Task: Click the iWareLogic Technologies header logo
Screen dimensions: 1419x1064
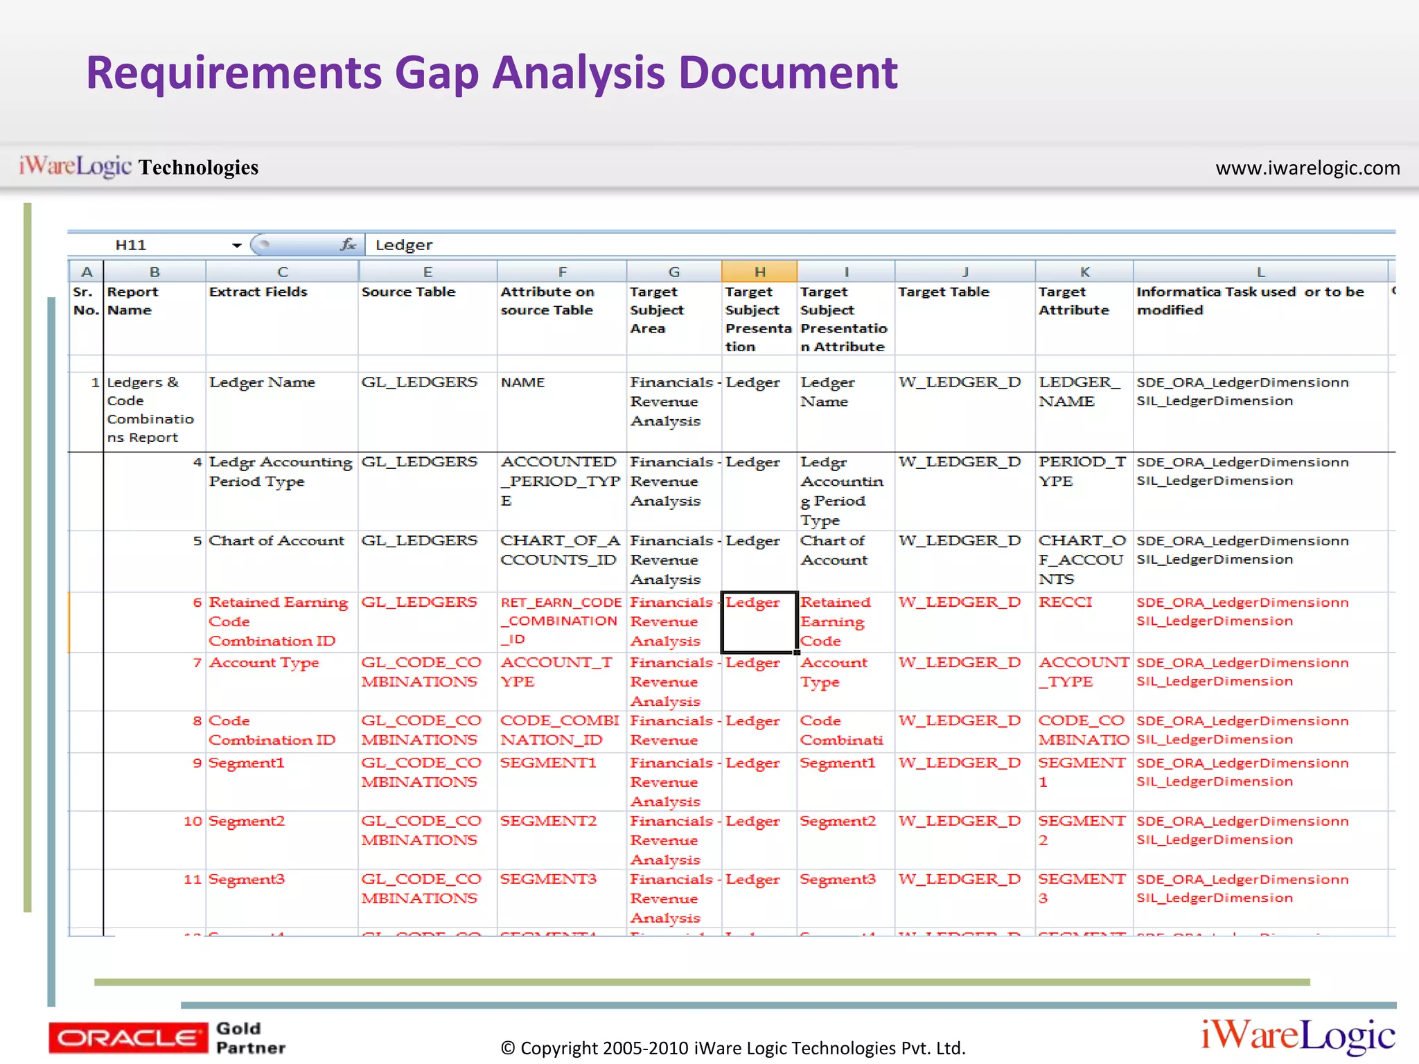Action: coord(139,166)
